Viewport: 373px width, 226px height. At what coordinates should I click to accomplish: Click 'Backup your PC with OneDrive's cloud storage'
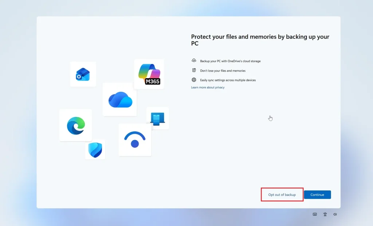[x=230, y=61]
